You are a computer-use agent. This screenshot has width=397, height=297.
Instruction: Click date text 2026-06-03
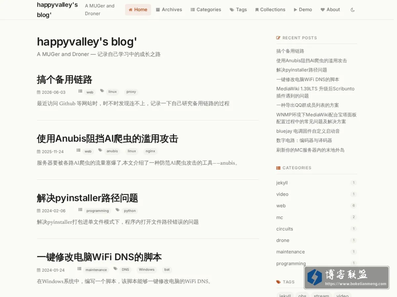[54, 92]
